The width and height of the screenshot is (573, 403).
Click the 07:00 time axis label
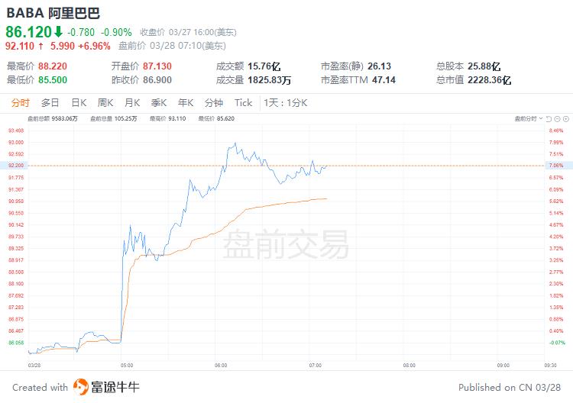click(x=316, y=365)
